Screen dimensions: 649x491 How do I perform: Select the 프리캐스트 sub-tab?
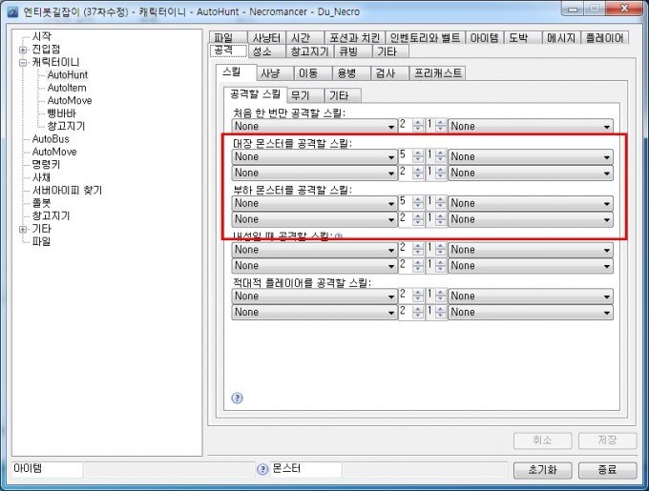437,72
